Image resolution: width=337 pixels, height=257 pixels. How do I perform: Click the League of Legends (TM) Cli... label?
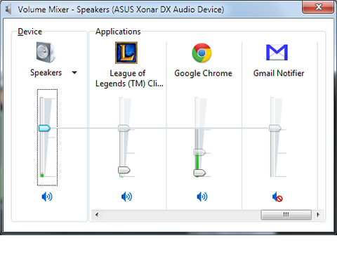(129, 79)
